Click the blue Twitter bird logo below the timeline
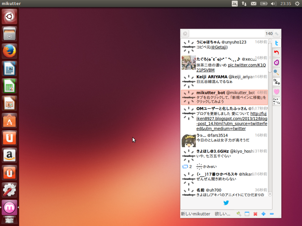 pos(226,203)
